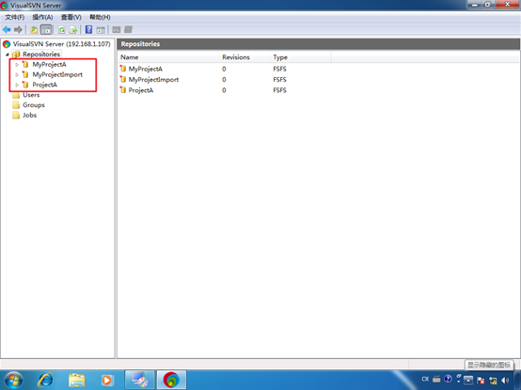Open Windows Explorer from taskbar

tap(76, 380)
